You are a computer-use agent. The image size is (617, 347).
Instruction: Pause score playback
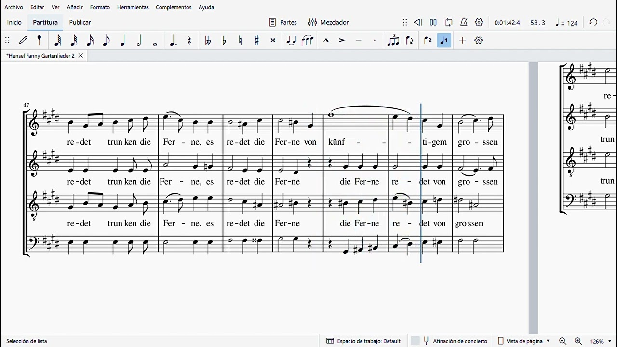[433, 22]
